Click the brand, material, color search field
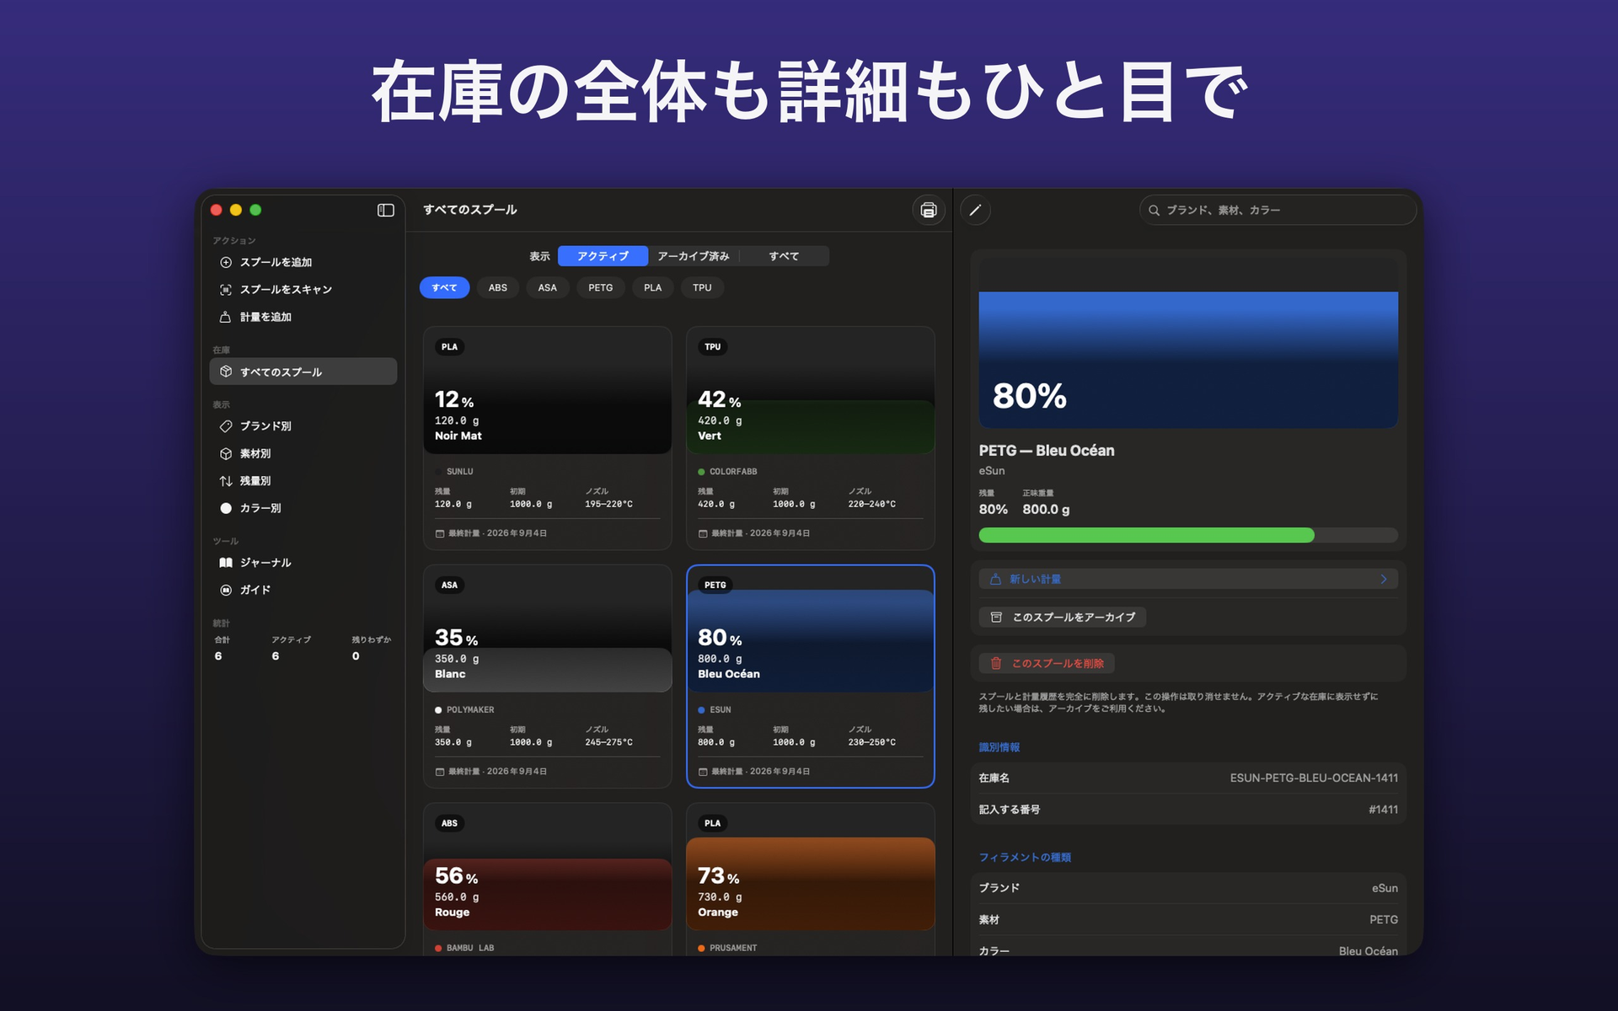1618x1011 pixels. pyautogui.click(x=1278, y=210)
